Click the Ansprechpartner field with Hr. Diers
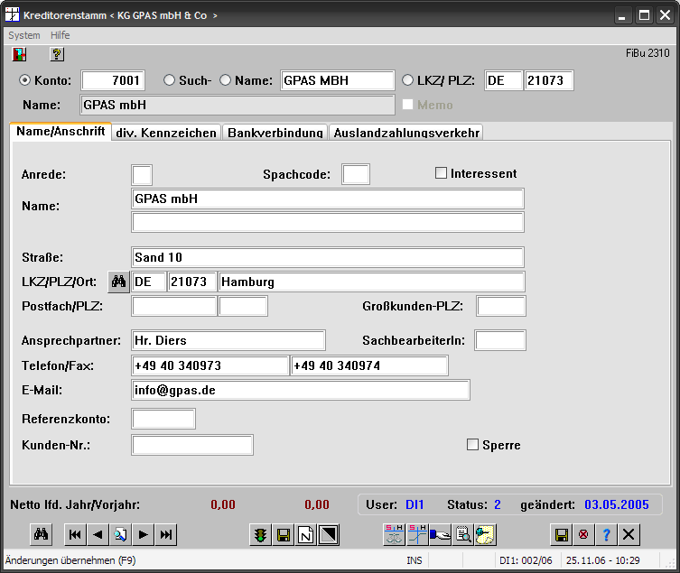Viewport: 680px width, 573px height. [228, 340]
